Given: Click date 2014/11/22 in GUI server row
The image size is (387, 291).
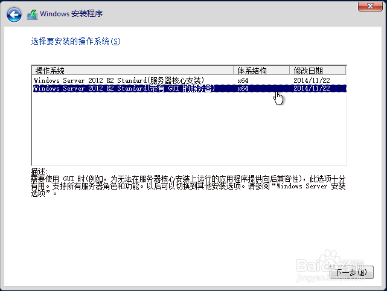Looking at the screenshot, I should click(x=312, y=88).
